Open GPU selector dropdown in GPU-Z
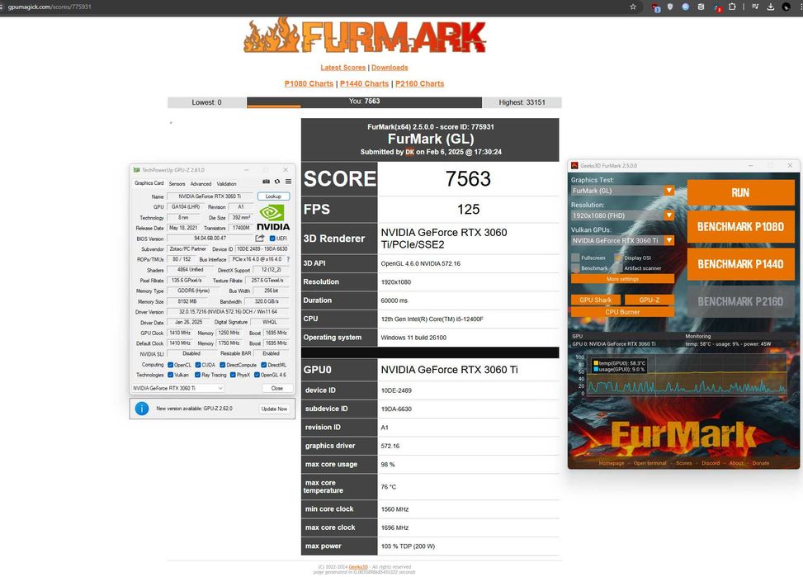 coord(177,389)
